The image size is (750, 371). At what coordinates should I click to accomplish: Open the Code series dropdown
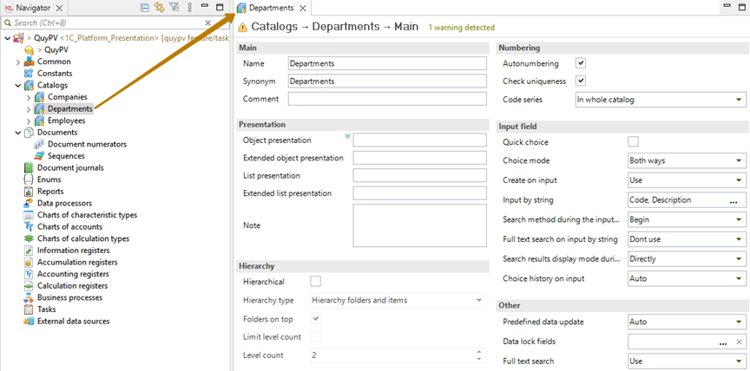(737, 100)
